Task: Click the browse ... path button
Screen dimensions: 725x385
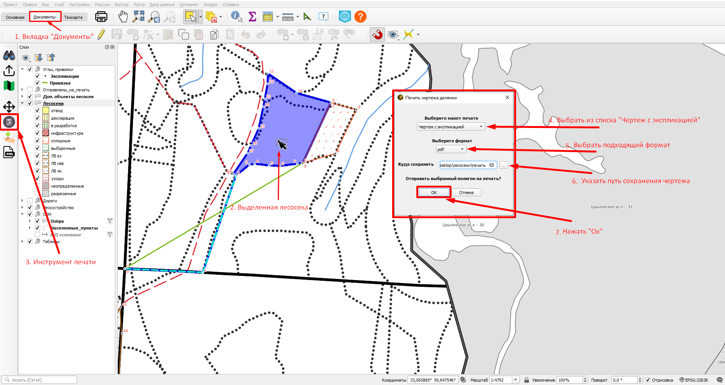Action: (504, 165)
